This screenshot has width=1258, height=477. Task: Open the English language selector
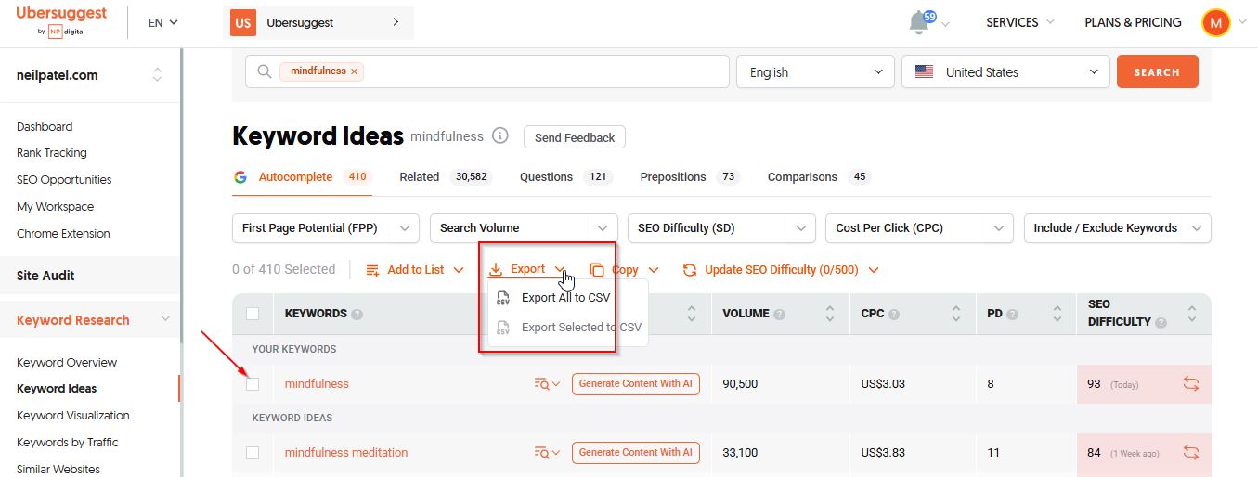click(x=815, y=72)
